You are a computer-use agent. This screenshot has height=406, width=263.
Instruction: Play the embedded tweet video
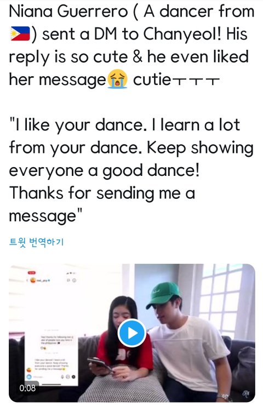coord(132,333)
